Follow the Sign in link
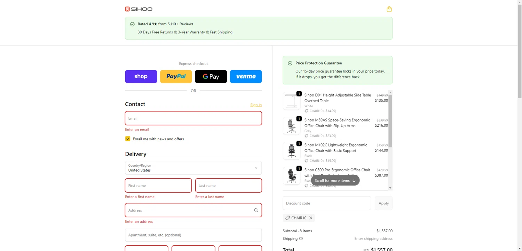This screenshot has height=251, width=522. pos(256,105)
